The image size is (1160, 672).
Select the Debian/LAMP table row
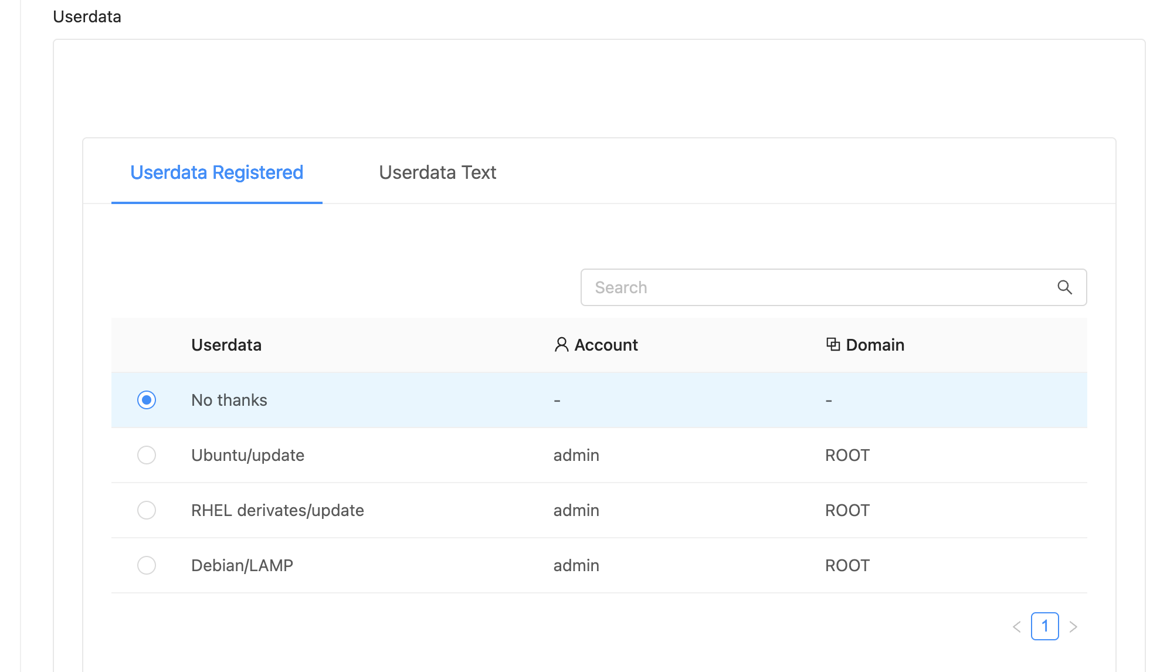click(x=411, y=565)
